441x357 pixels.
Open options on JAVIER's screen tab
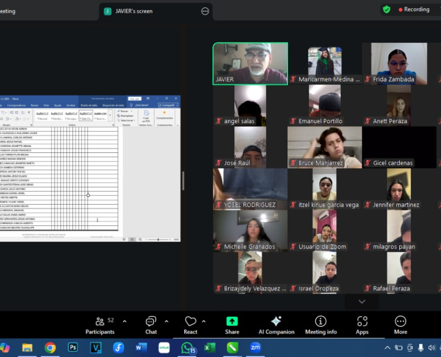(x=205, y=11)
